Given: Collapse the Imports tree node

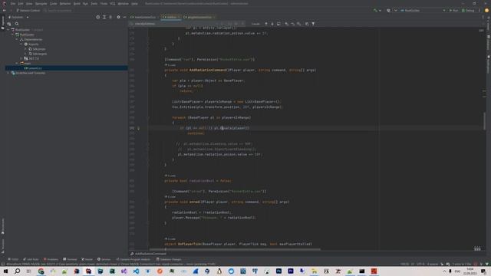Looking at the screenshot, I should point(21,44).
